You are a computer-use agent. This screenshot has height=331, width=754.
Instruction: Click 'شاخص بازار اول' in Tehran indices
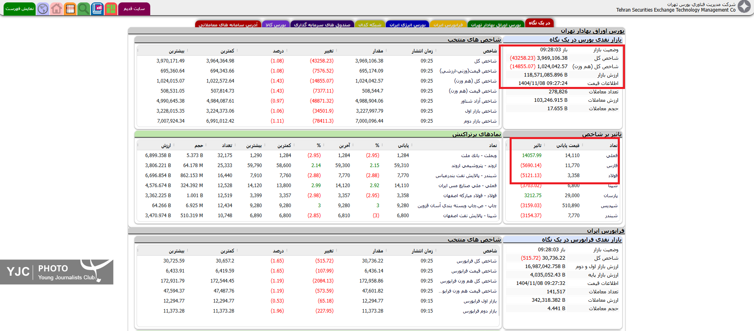tap(481, 111)
